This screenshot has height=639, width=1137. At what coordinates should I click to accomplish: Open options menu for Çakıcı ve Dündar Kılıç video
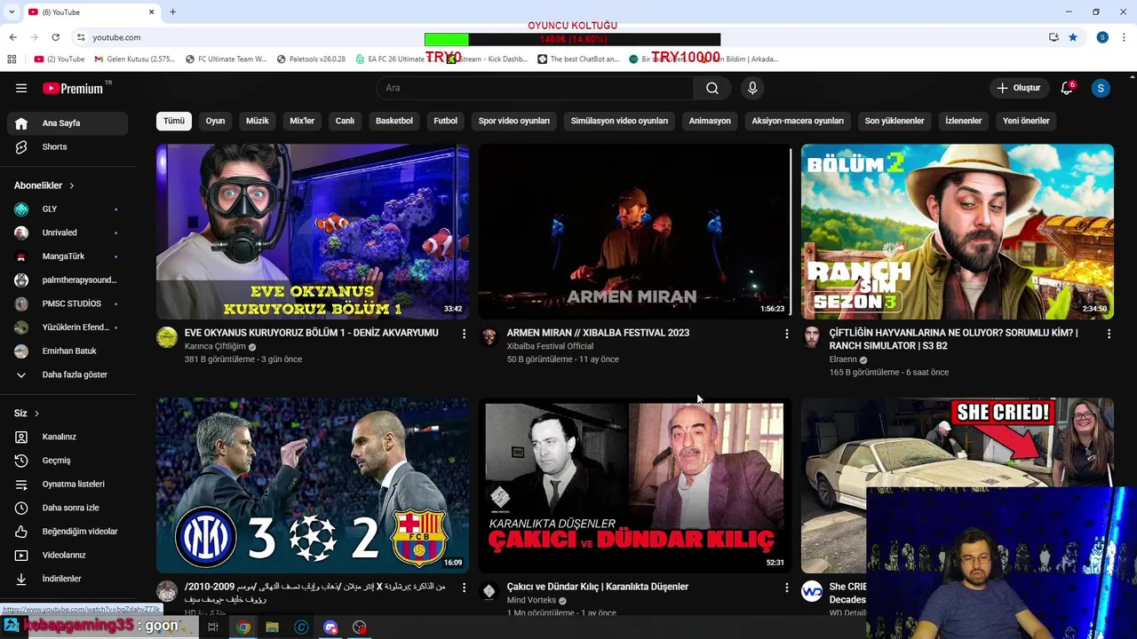pos(786,588)
